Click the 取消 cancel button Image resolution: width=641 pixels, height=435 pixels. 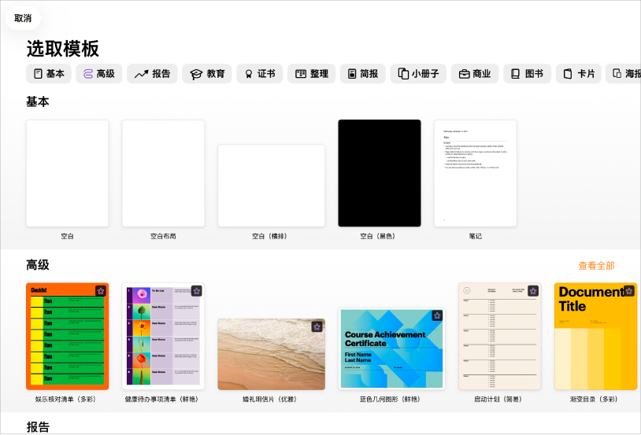[23, 18]
